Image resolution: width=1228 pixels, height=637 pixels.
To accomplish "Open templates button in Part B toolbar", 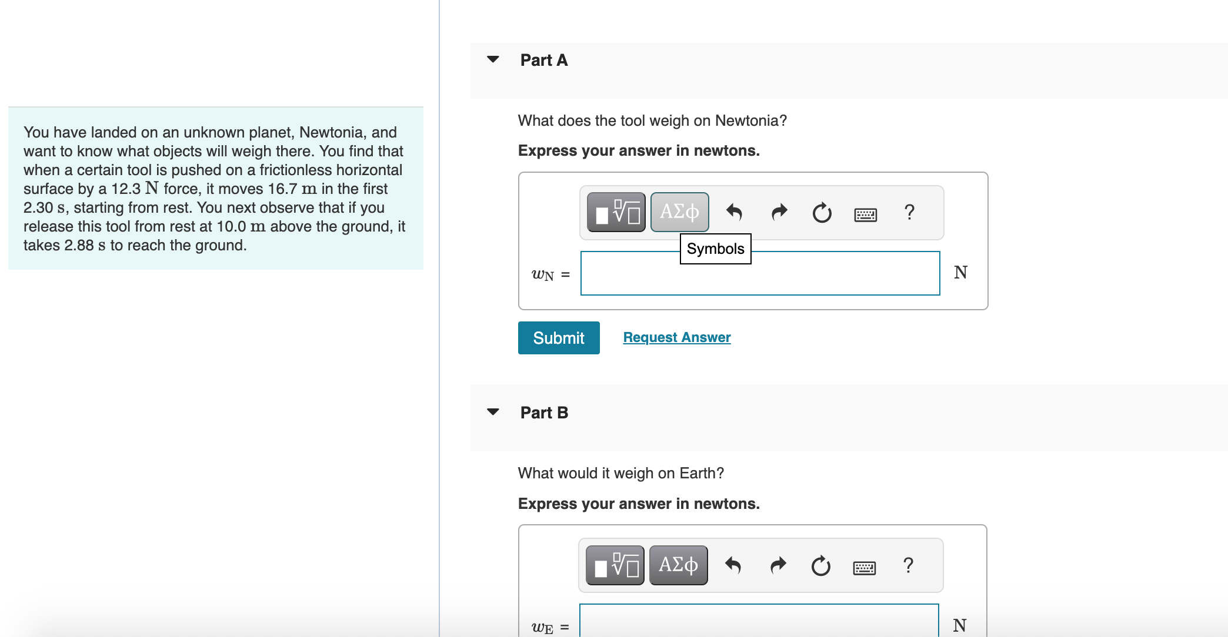I will coord(615,565).
